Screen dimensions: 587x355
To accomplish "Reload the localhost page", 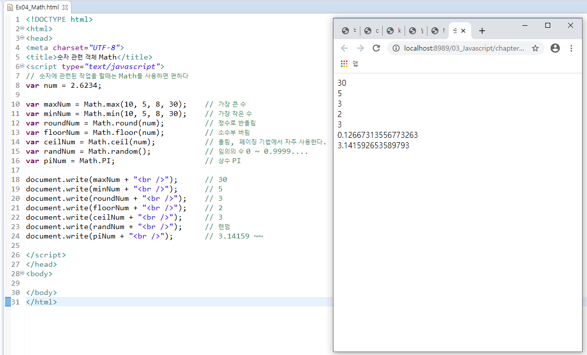I will click(376, 48).
